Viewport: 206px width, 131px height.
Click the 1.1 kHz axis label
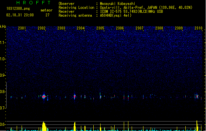click(x=3, y=43)
